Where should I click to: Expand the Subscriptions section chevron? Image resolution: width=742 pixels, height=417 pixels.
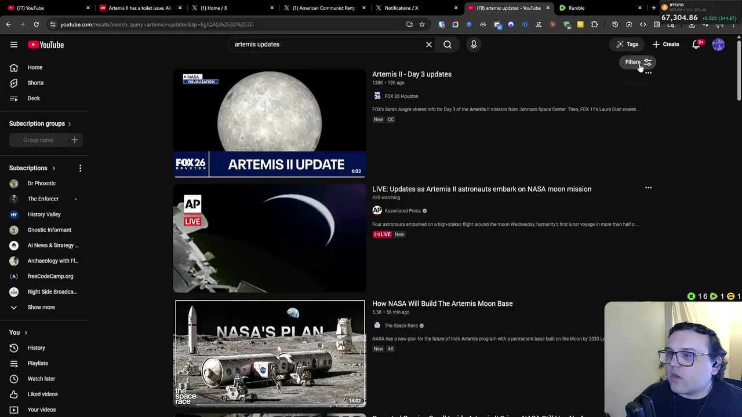pyautogui.click(x=53, y=169)
